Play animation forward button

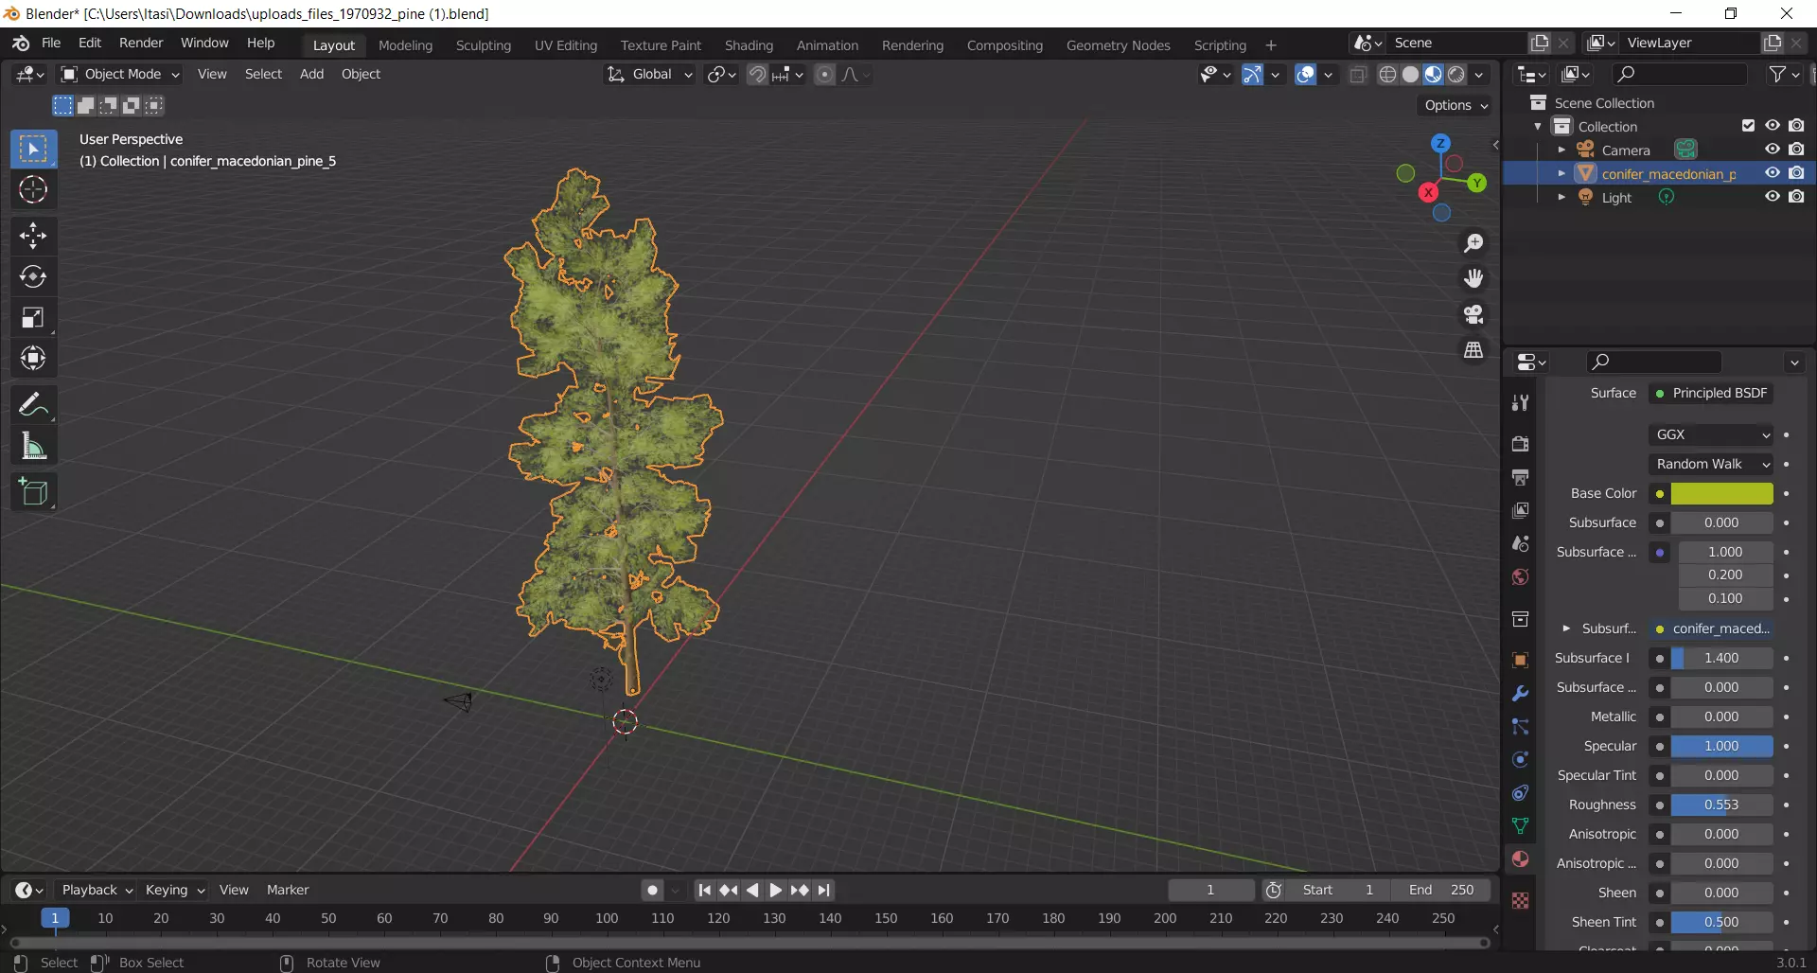tap(775, 890)
